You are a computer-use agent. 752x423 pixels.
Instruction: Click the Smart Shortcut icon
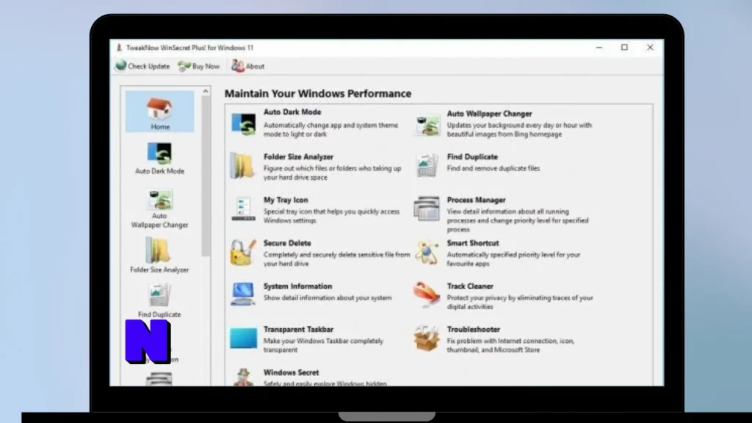(x=427, y=252)
